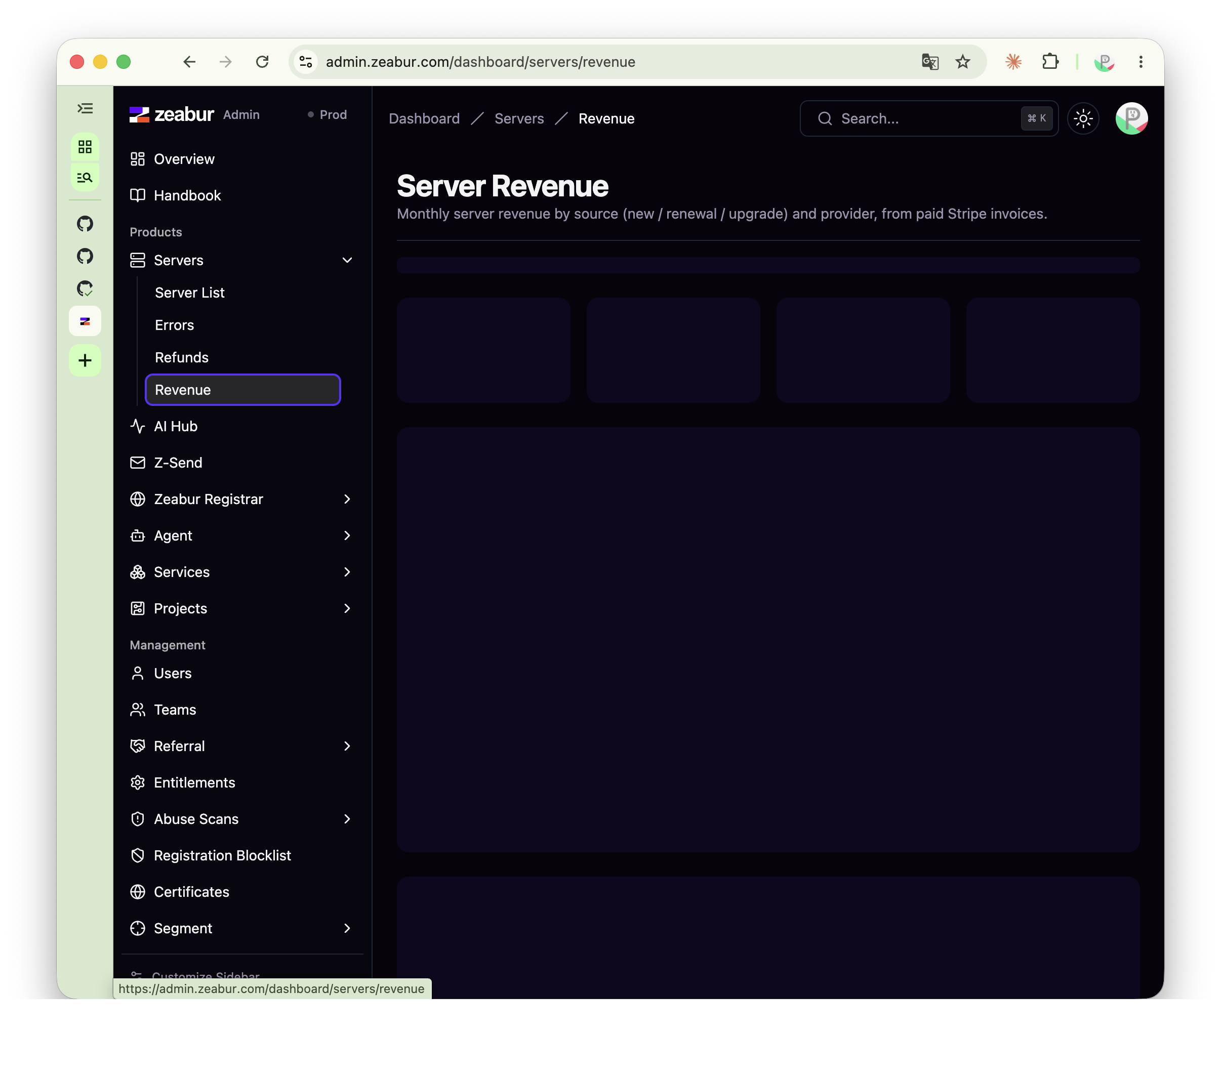Collapse the Servers section chevron
The height and width of the screenshot is (1074, 1221).
click(x=347, y=261)
